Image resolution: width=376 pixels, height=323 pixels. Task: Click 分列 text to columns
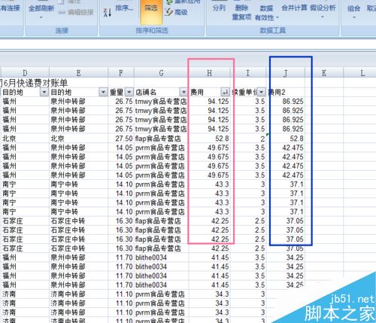(x=219, y=8)
